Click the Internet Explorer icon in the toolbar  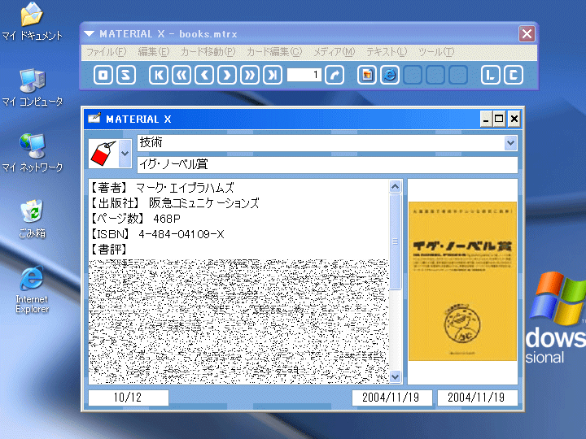[x=390, y=75]
